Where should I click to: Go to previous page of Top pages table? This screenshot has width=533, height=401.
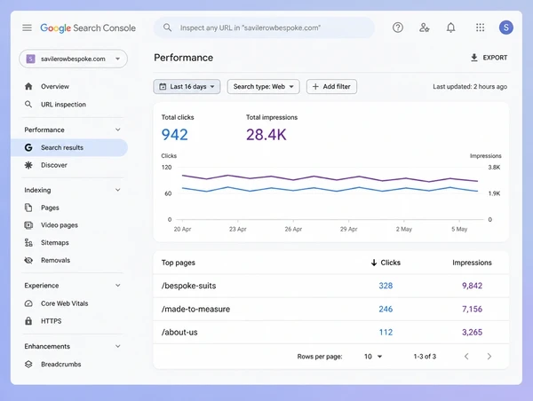(466, 356)
